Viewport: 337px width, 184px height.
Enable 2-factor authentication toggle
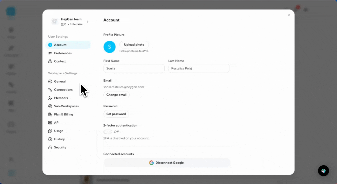tap(108, 132)
